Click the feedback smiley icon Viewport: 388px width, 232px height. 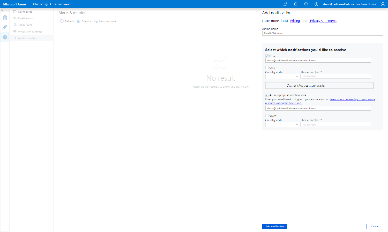(306, 4)
